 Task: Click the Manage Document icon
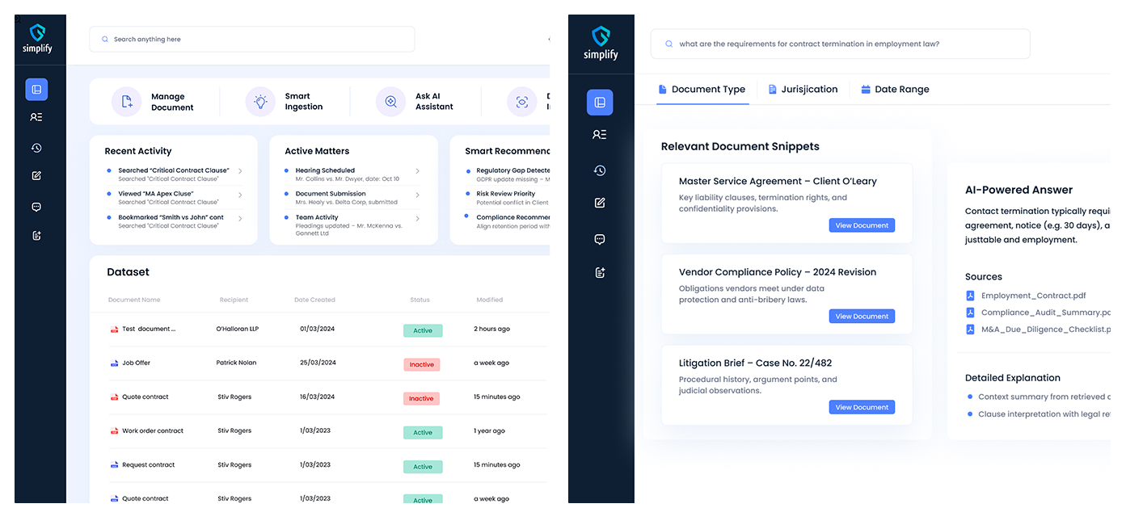(x=126, y=102)
